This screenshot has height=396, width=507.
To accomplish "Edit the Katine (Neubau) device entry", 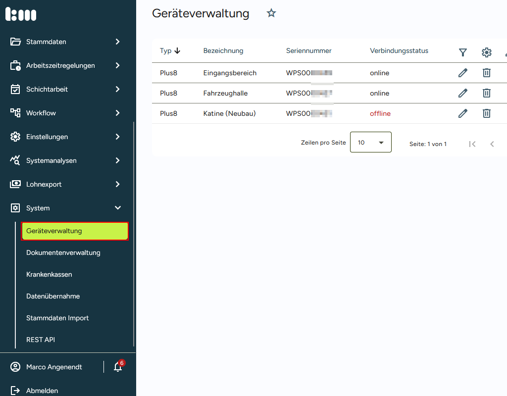I will click(x=463, y=113).
